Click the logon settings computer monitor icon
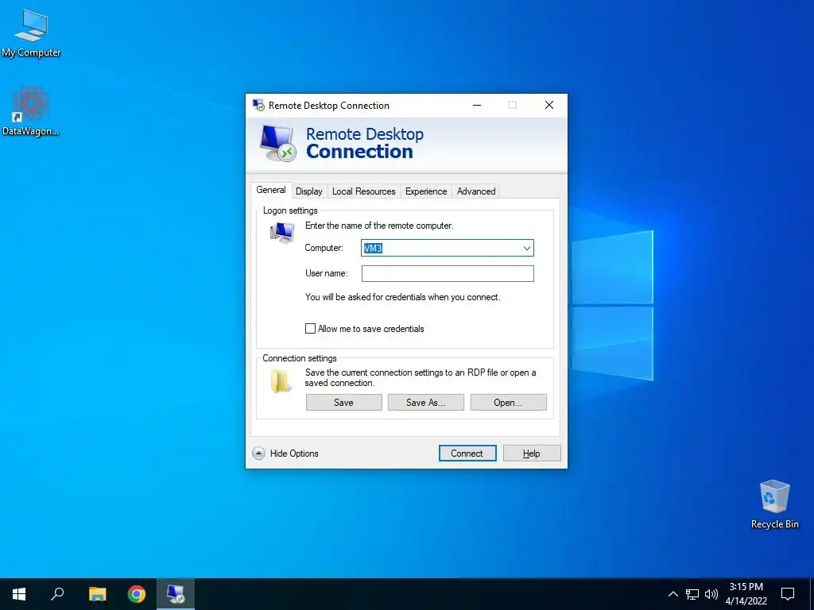This screenshot has height=610, width=814. pyautogui.click(x=282, y=232)
